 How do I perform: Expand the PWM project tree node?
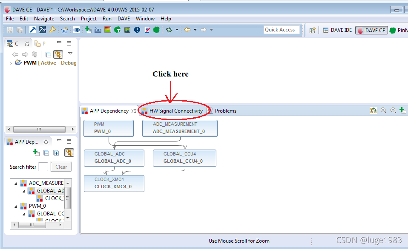11,63
